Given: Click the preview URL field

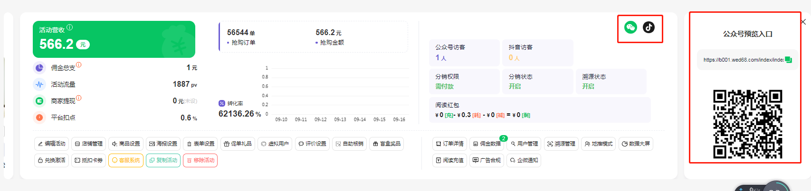Looking at the screenshot, I should click(x=748, y=60).
